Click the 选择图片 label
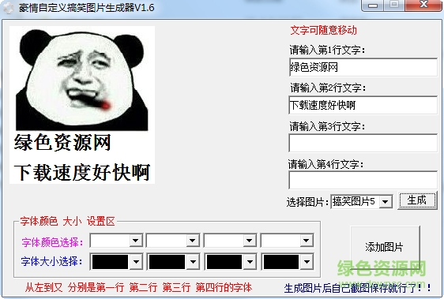Image resolution: width=444 pixels, height=299 pixels. tap(307, 202)
